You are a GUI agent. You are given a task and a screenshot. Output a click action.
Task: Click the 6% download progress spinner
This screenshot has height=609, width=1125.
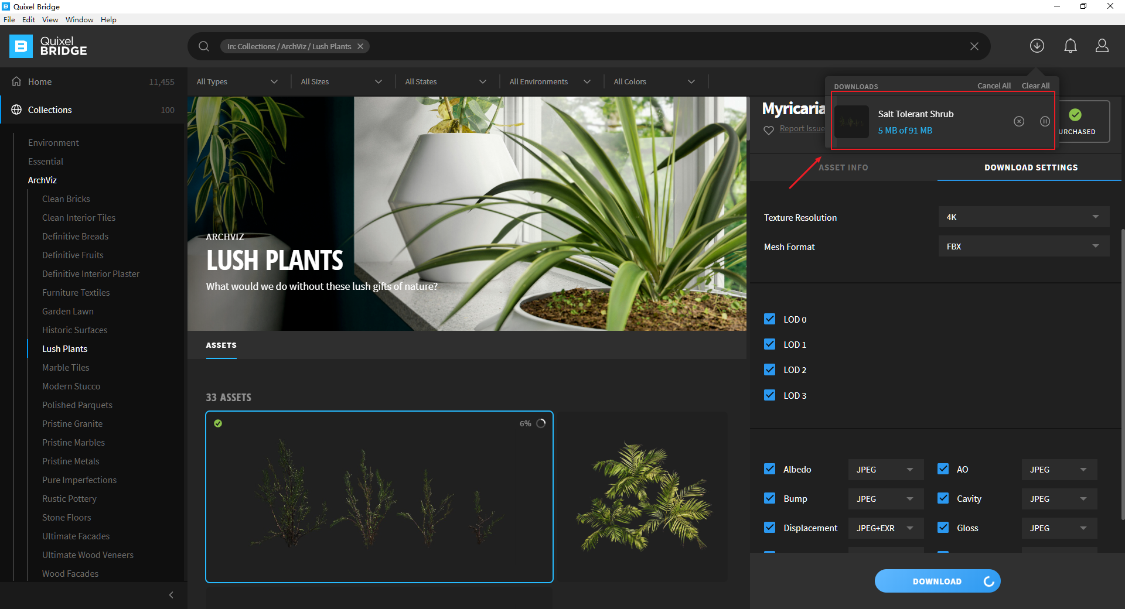pyautogui.click(x=541, y=423)
